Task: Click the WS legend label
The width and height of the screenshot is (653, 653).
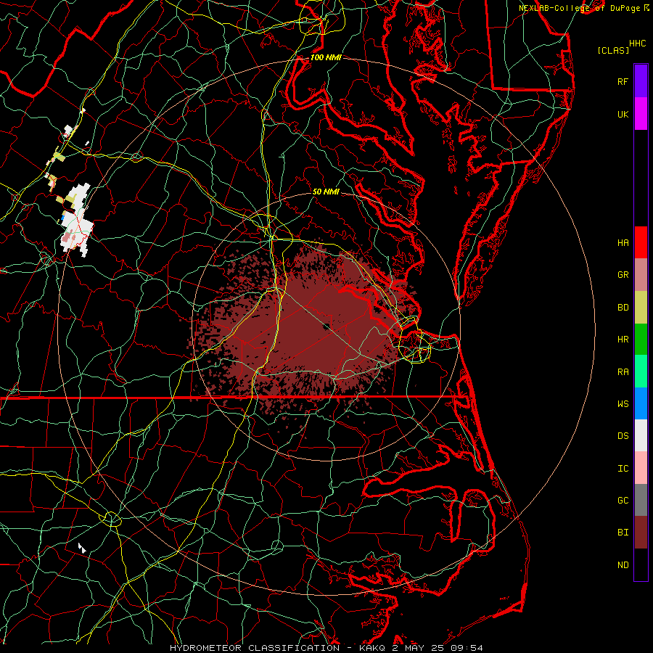Action: click(x=623, y=403)
